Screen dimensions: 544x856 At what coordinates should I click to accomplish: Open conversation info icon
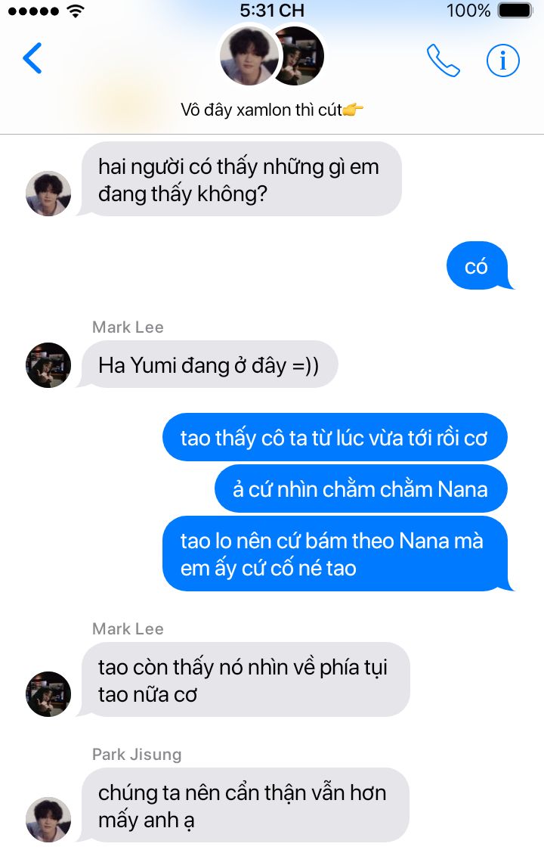click(x=502, y=60)
